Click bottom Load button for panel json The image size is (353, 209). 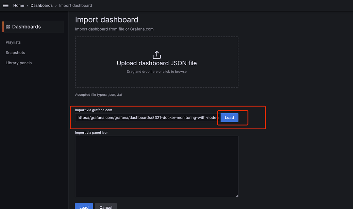click(84, 207)
